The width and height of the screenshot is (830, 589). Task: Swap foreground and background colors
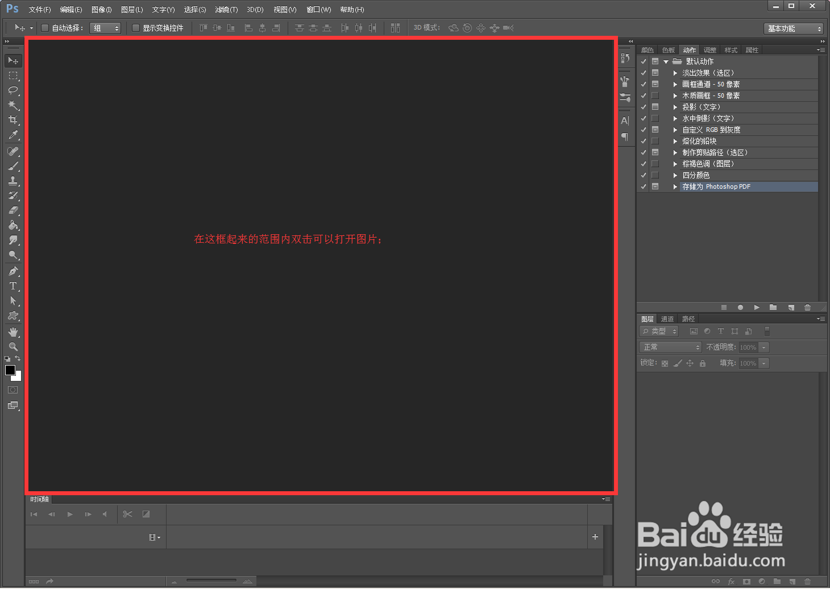18,358
